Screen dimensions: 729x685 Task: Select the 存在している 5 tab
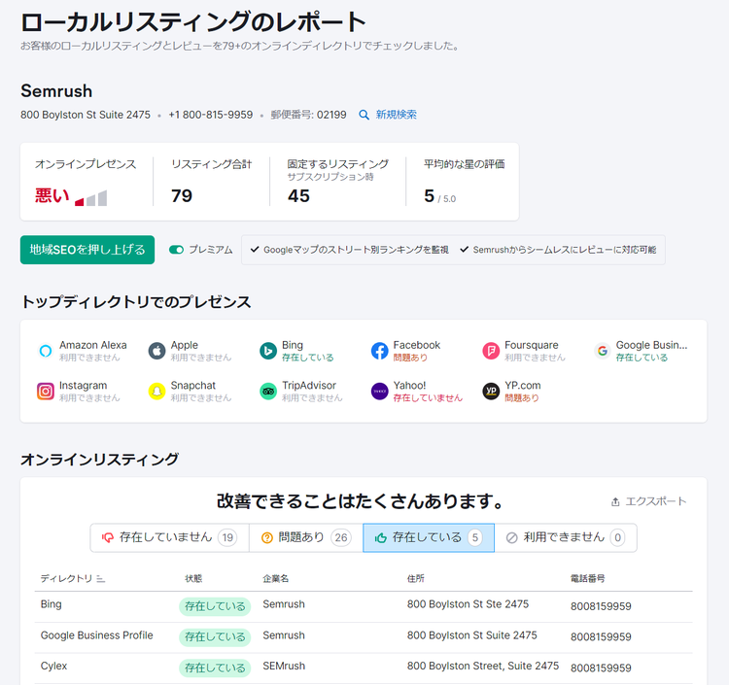pos(429,537)
